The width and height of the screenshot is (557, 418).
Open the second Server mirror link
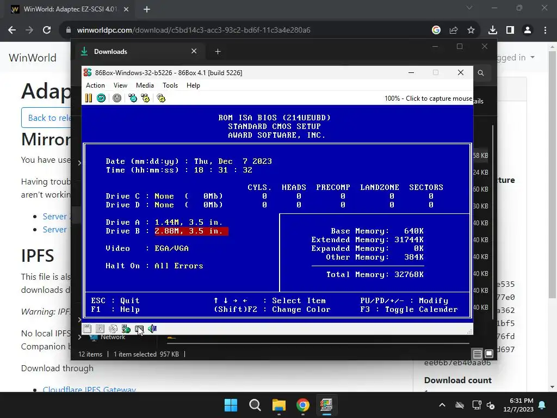pyautogui.click(x=55, y=230)
